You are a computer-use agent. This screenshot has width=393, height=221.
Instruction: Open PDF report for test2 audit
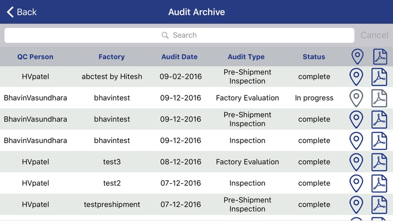pyautogui.click(x=379, y=183)
